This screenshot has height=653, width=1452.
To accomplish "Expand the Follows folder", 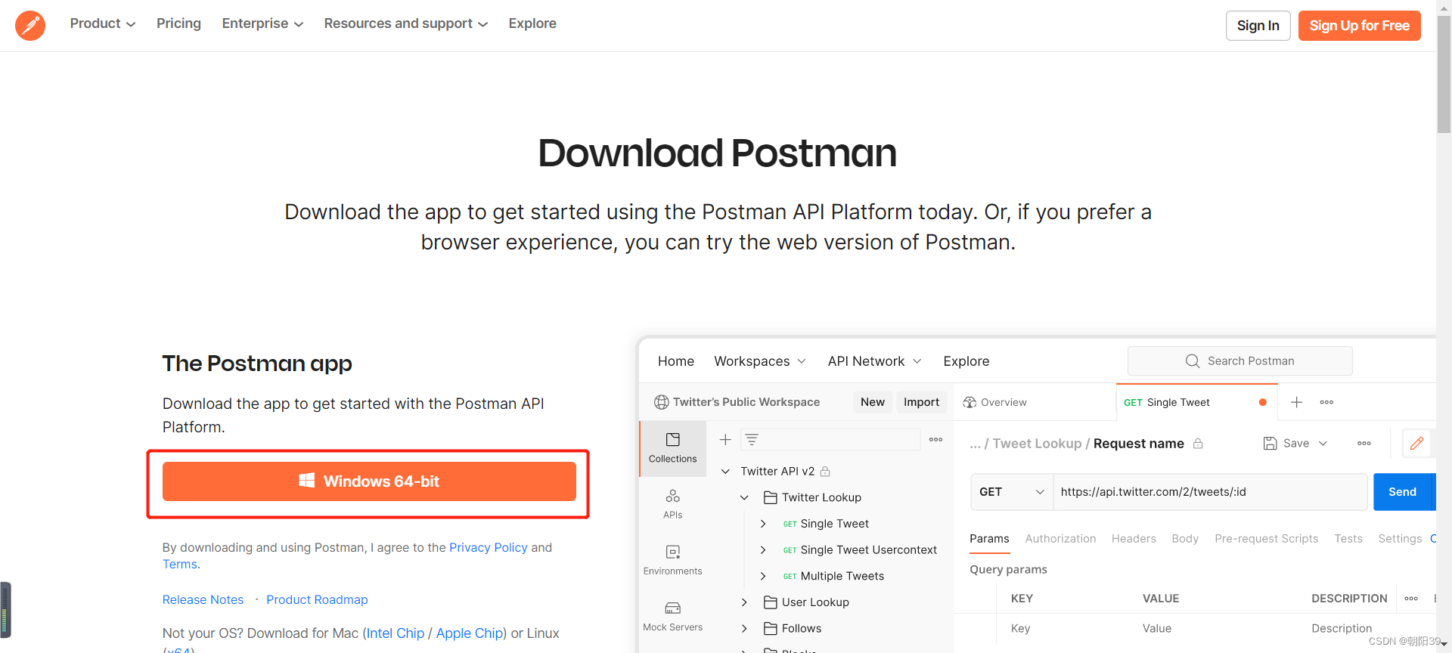I will pos(744,629).
